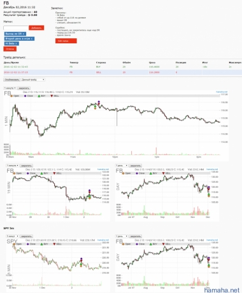Toggle the red SELL triangle in 1 MIN legend
Viewport: 242px width, 293px height.
(x=52, y=96)
